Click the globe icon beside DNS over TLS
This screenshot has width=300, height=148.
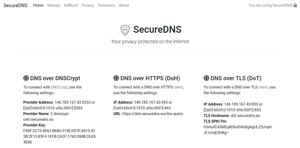(x=206, y=78)
